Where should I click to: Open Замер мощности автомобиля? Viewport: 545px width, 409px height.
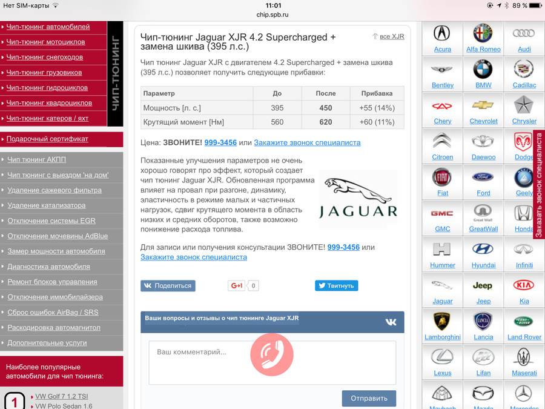point(56,251)
